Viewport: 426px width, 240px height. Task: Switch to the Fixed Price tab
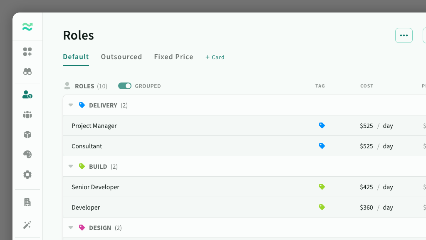pos(173,57)
